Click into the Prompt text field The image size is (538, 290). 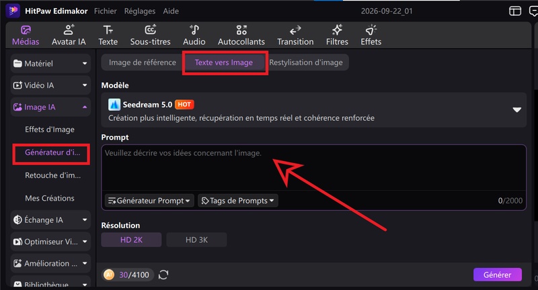tap(313, 167)
